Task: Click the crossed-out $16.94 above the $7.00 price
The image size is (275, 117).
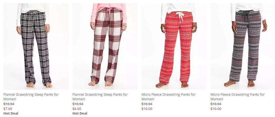Action: tap(9, 104)
